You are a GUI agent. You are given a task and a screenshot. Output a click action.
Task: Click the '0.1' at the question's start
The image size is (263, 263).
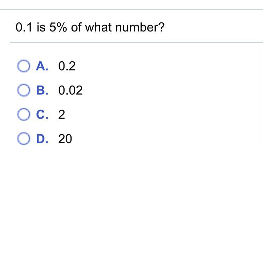(x=24, y=28)
